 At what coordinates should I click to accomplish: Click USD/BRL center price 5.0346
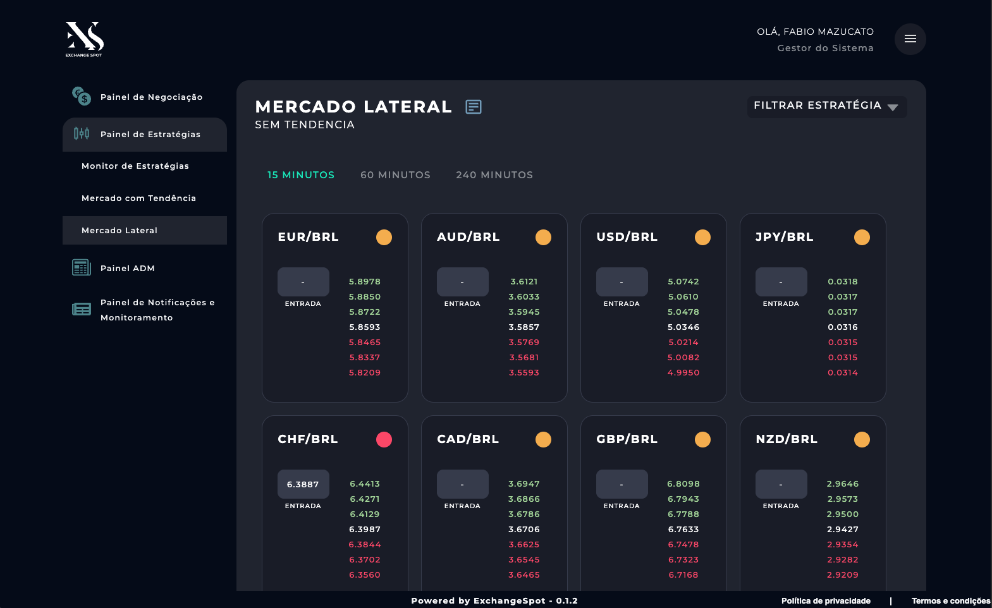683,327
